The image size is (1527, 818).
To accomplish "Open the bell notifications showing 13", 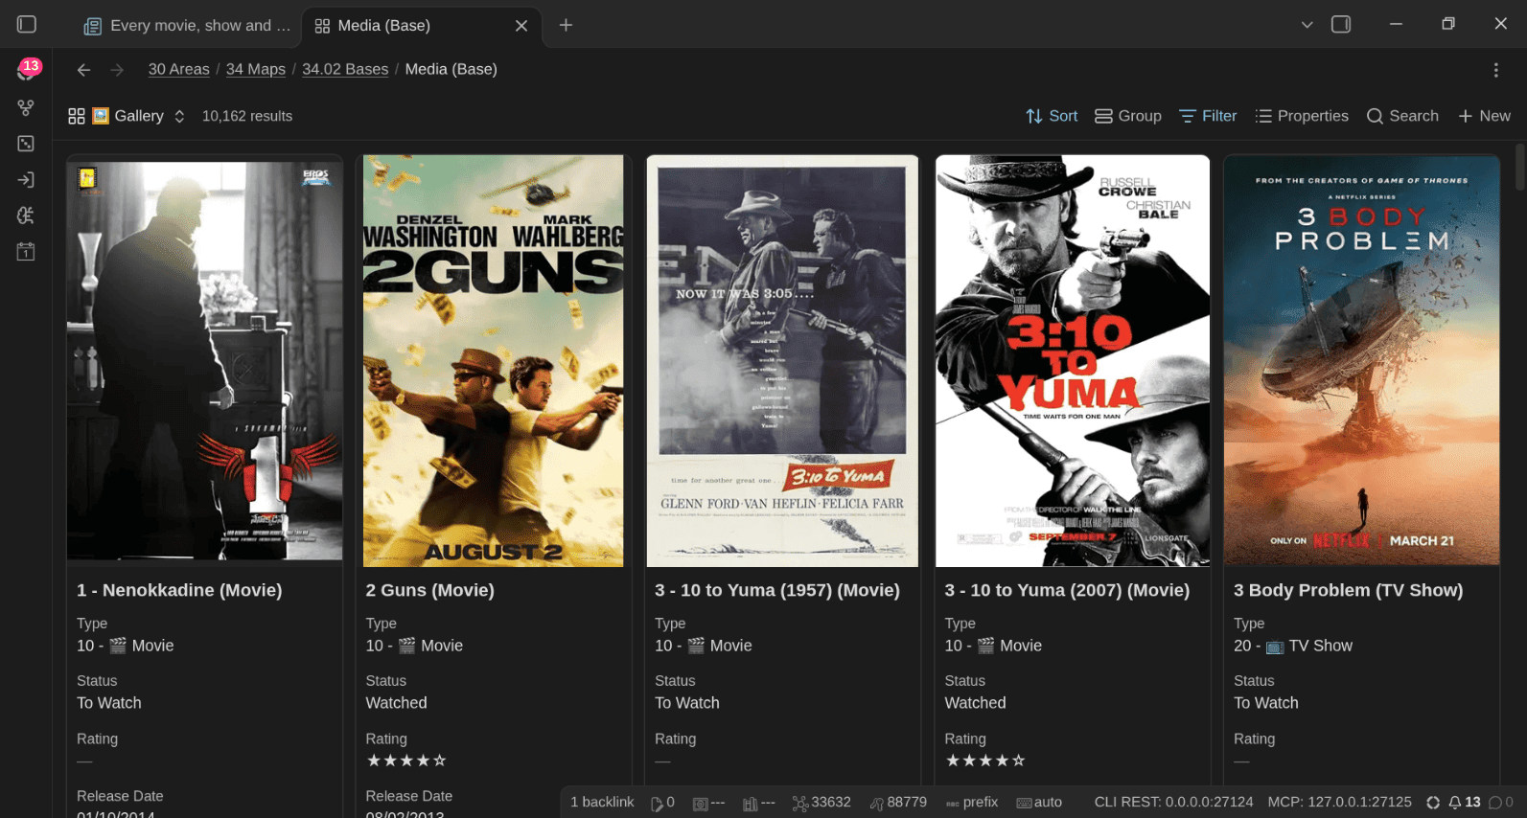I will coord(1465,803).
